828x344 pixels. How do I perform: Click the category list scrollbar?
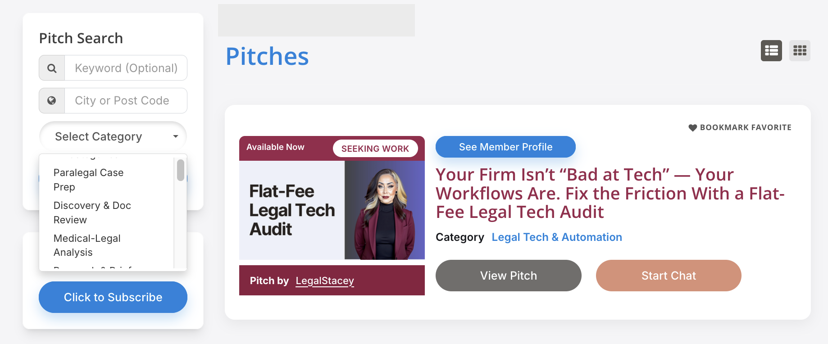tap(181, 170)
